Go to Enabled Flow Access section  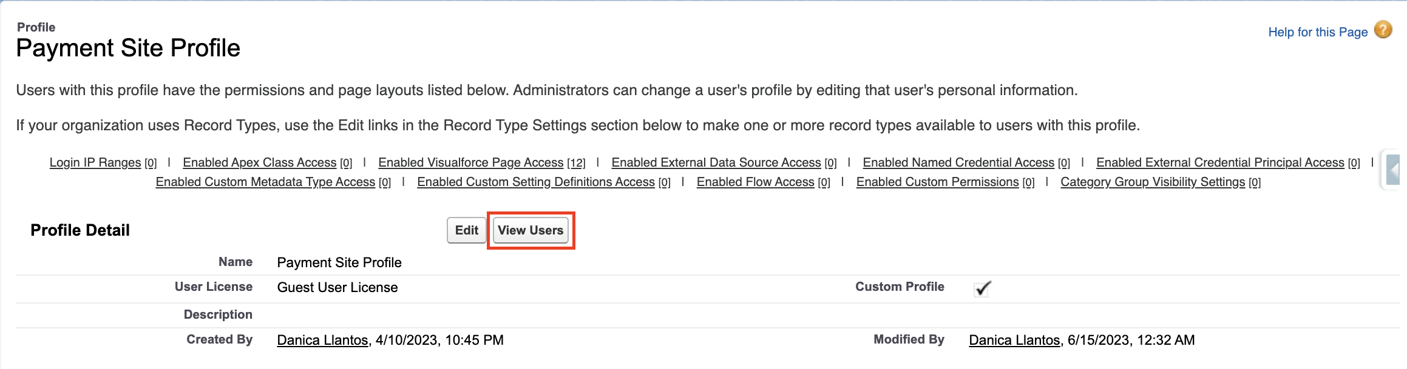(755, 182)
